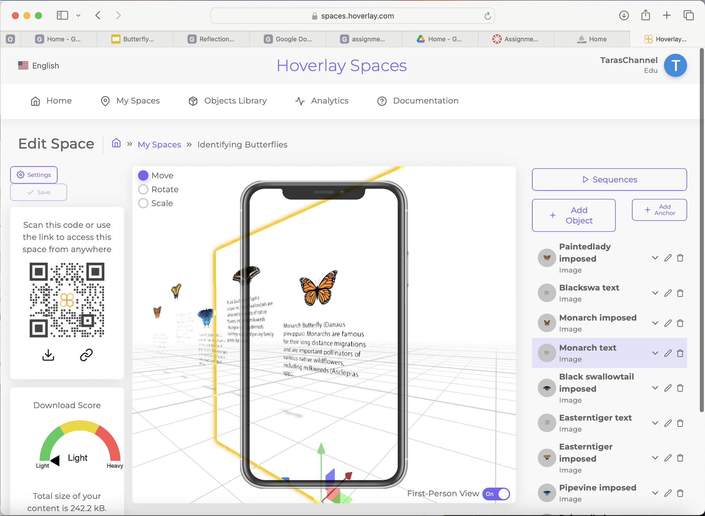Image resolution: width=705 pixels, height=516 pixels.
Task: Click the breadcrumb home icon
Action: [x=116, y=143]
